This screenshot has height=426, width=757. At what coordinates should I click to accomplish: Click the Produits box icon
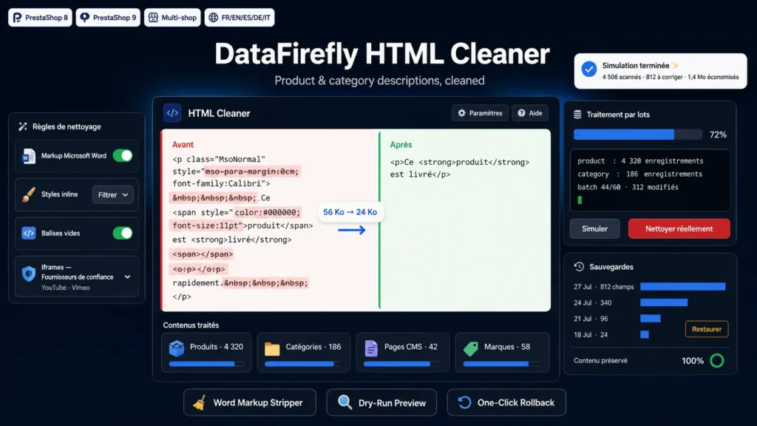point(177,348)
